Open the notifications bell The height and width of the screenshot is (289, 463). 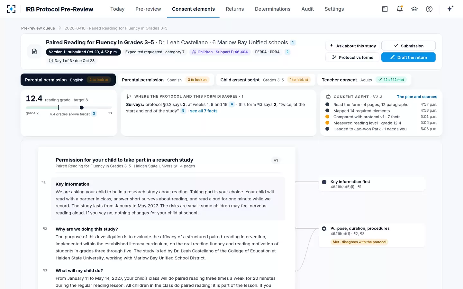[400, 9]
